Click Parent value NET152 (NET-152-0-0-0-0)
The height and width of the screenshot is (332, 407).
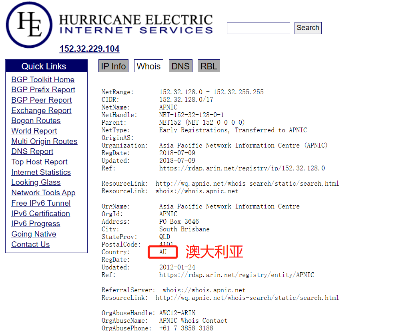(202, 122)
